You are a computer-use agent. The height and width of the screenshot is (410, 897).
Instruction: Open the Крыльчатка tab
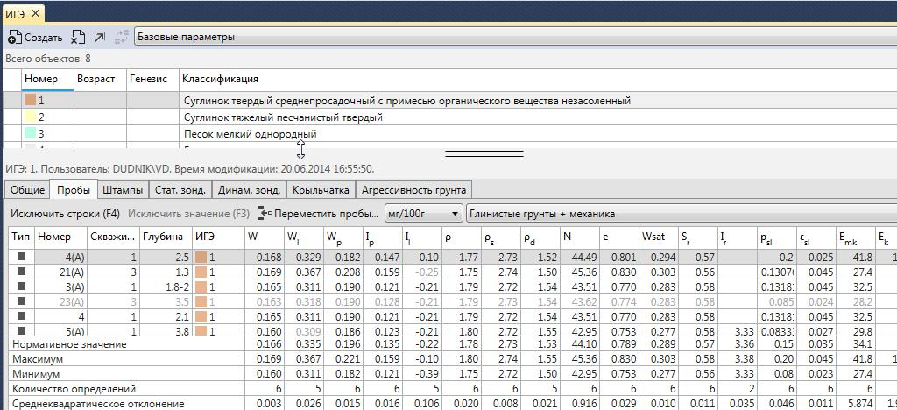(x=321, y=190)
